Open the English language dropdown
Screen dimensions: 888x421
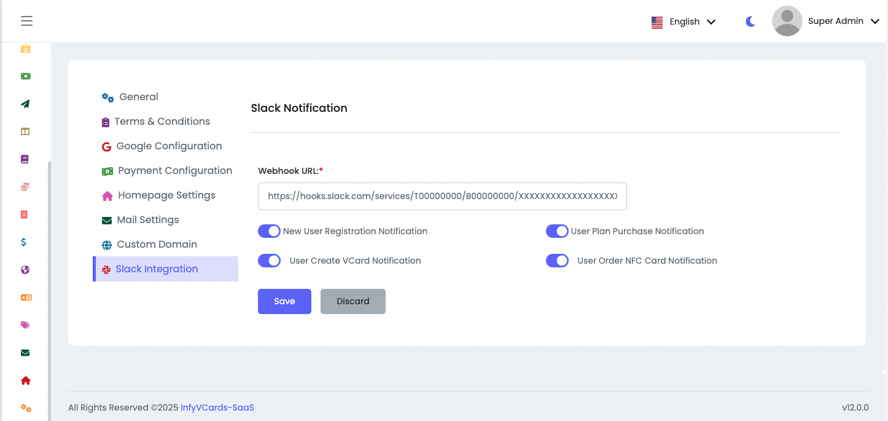click(x=684, y=21)
